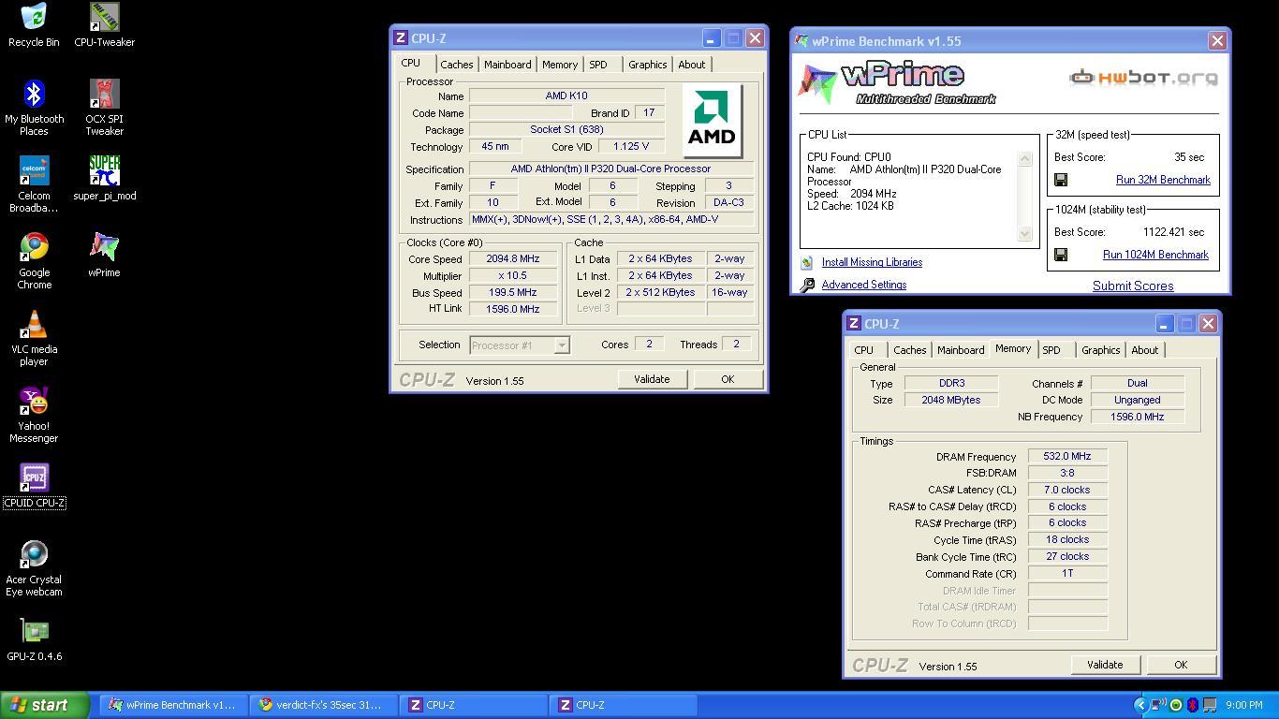Screen dimensions: 1279x719
Task: Open Memory tab in upper CPU-Z window
Action: coord(560,65)
